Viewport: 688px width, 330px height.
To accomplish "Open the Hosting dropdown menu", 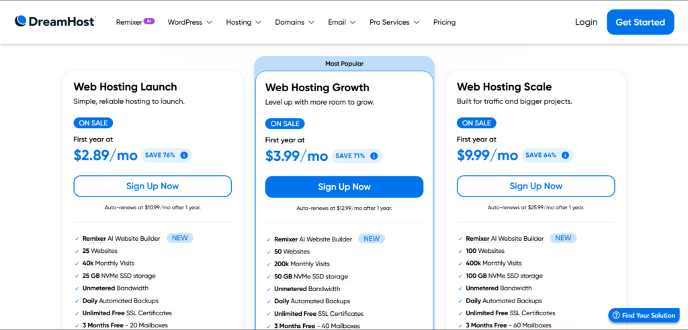I will point(243,22).
